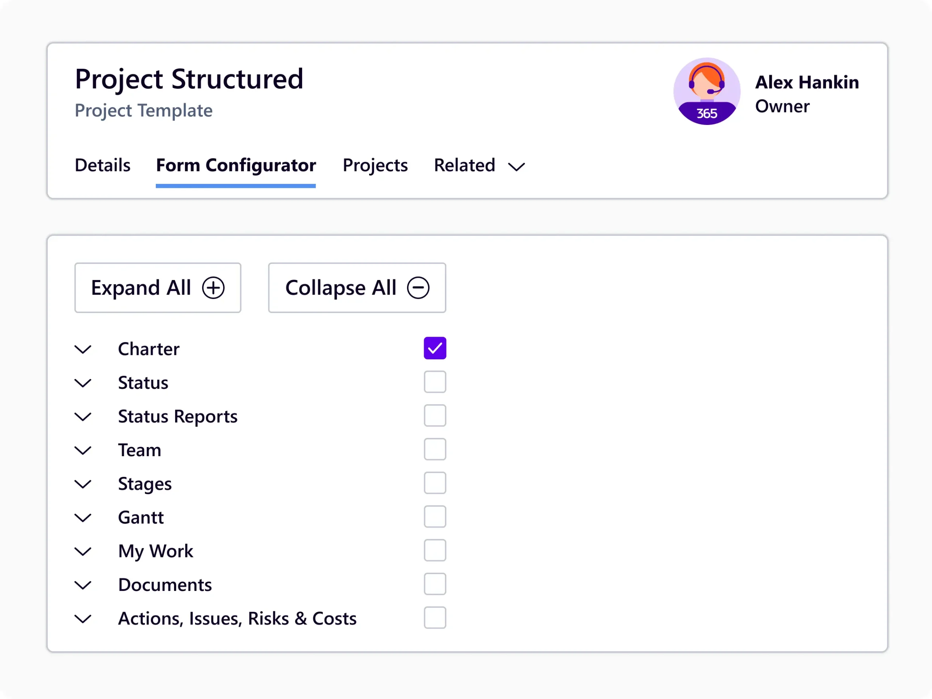Image resolution: width=932 pixels, height=699 pixels.
Task: Open the Related dropdown arrow
Action: click(x=516, y=167)
